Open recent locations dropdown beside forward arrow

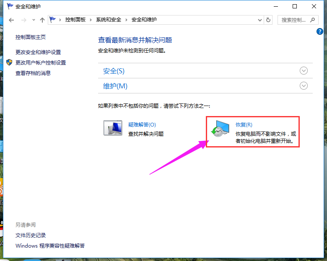click(x=34, y=20)
